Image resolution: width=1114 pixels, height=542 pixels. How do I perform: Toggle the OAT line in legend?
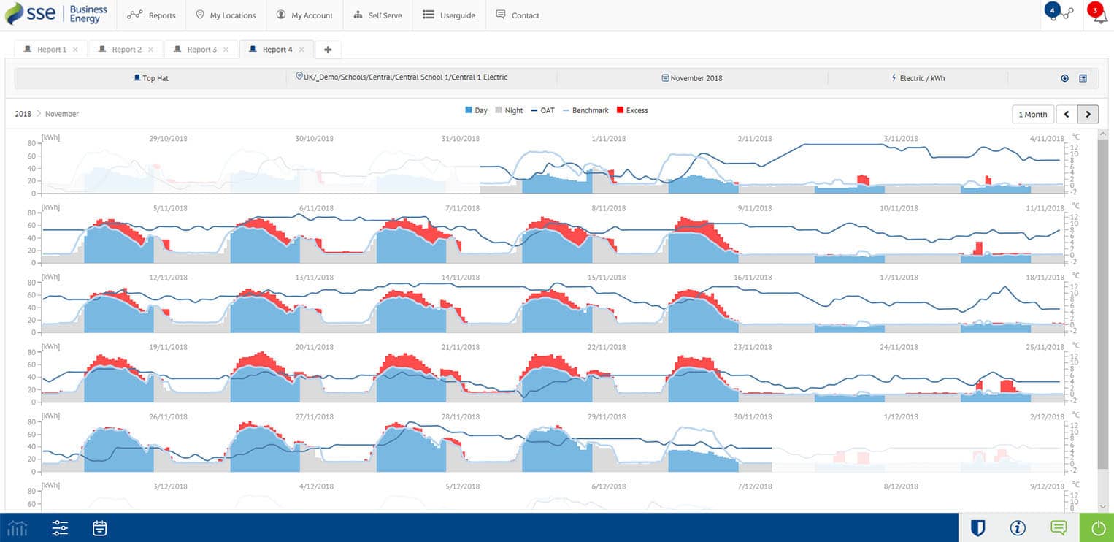[542, 110]
